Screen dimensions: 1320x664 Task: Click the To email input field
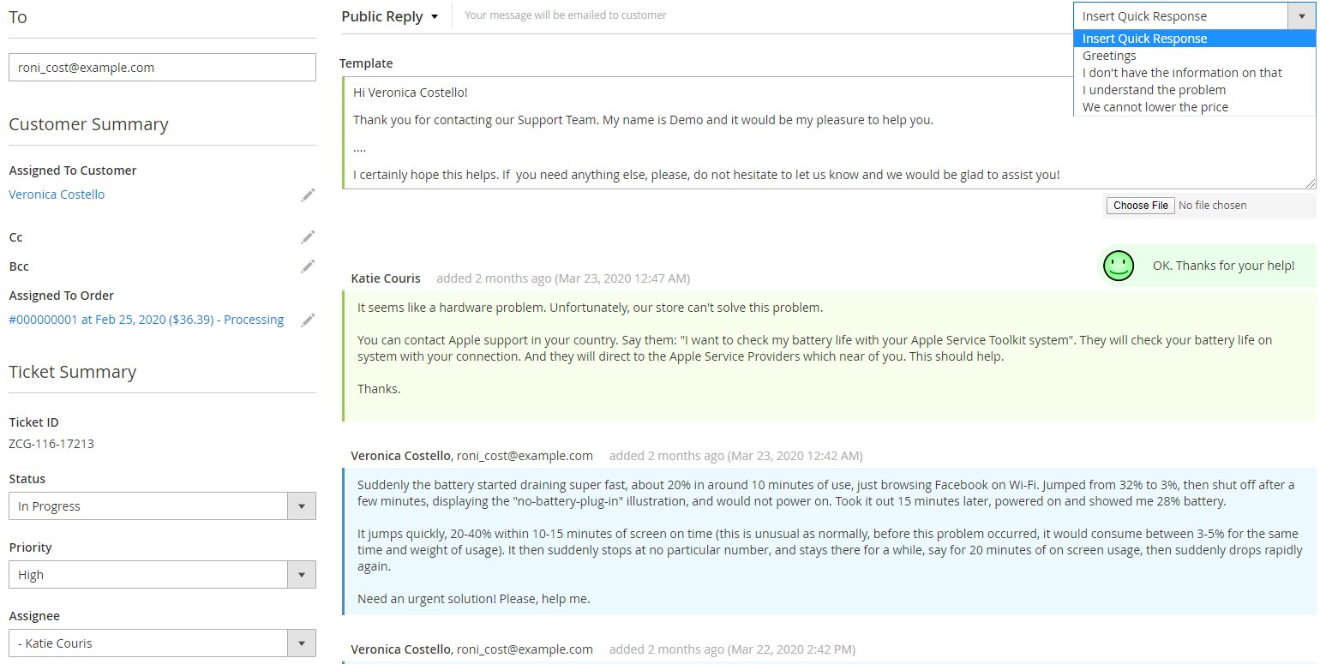[x=162, y=68]
